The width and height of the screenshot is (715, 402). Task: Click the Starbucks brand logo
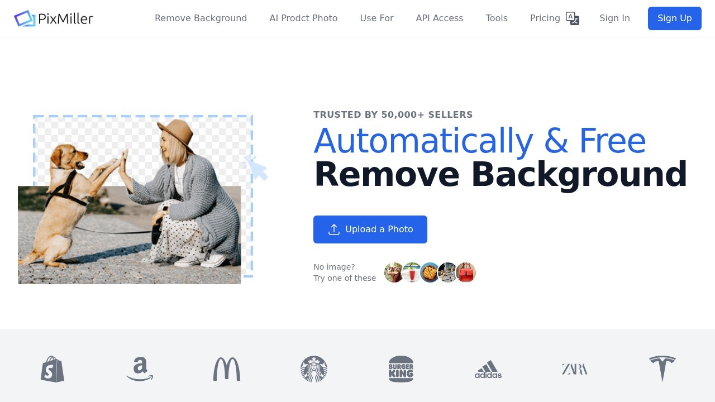coord(314,369)
